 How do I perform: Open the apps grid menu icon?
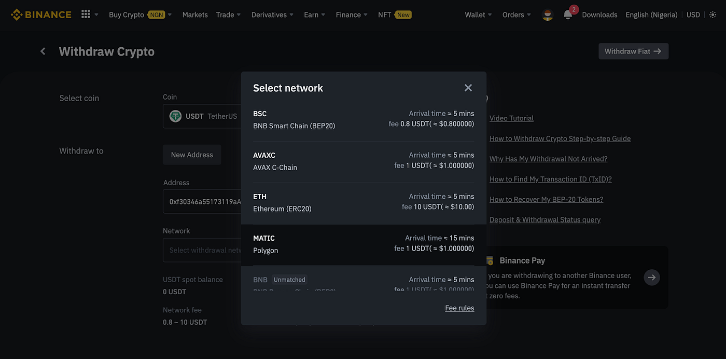click(x=86, y=15)
